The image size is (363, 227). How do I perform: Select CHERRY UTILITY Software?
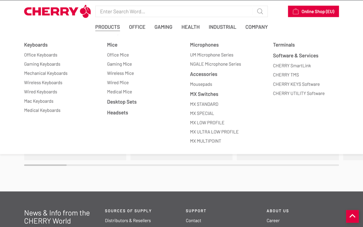299,94
